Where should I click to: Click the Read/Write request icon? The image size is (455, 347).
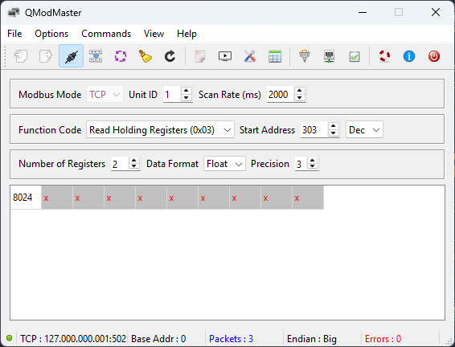tap(96, 56)
